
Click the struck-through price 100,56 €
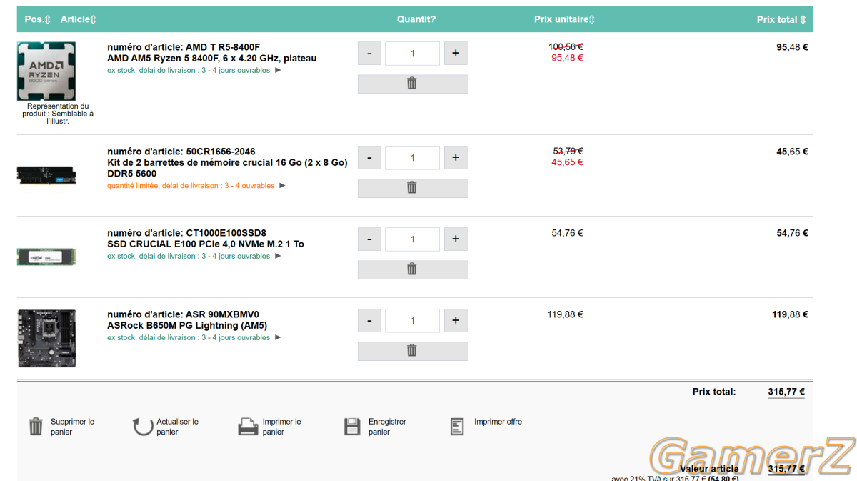(566, 47)
